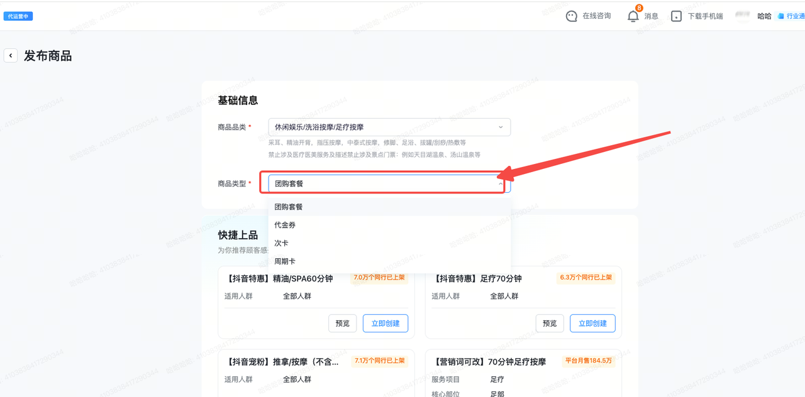The image size is (805, 397).
Task: Click the 哈哈 username in the header
Action: pos(764,16)
